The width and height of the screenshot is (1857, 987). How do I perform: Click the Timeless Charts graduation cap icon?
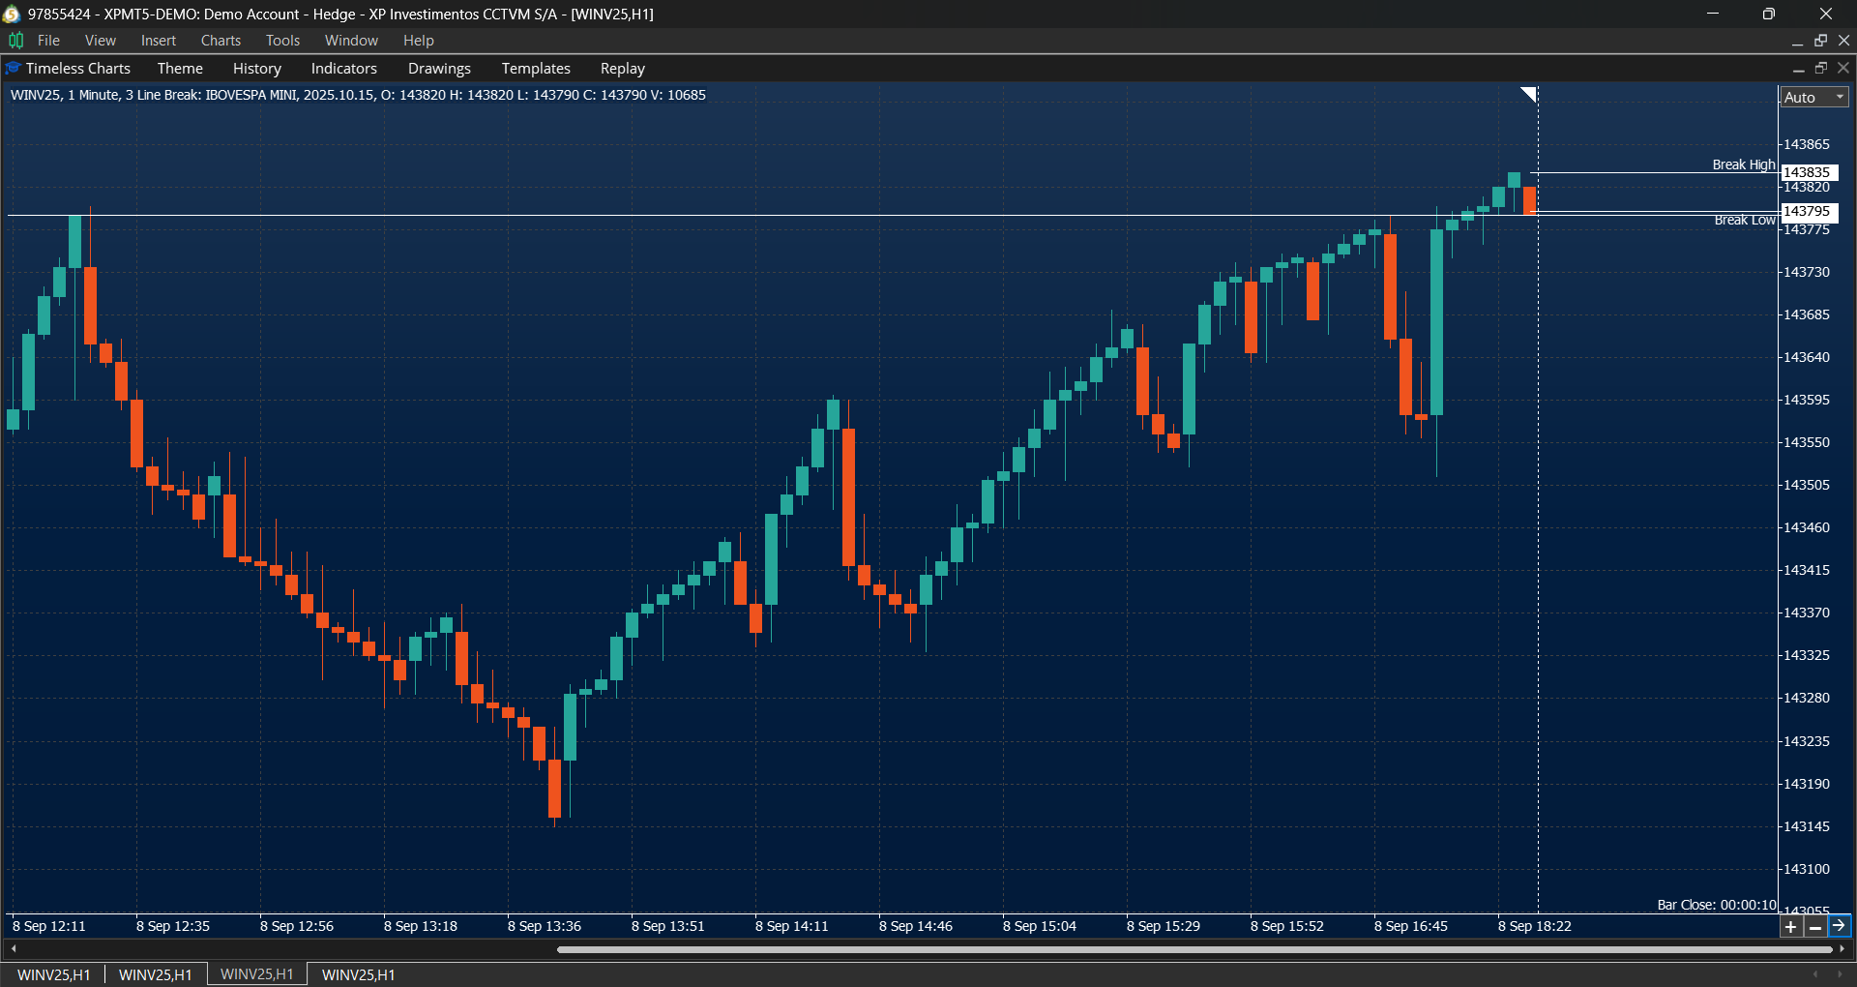pos(13,68)
